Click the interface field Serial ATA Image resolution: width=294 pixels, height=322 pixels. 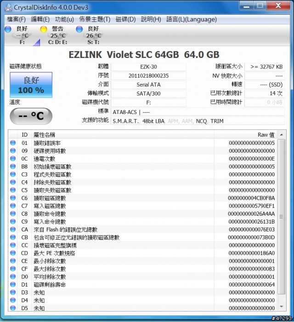(148, 85)
